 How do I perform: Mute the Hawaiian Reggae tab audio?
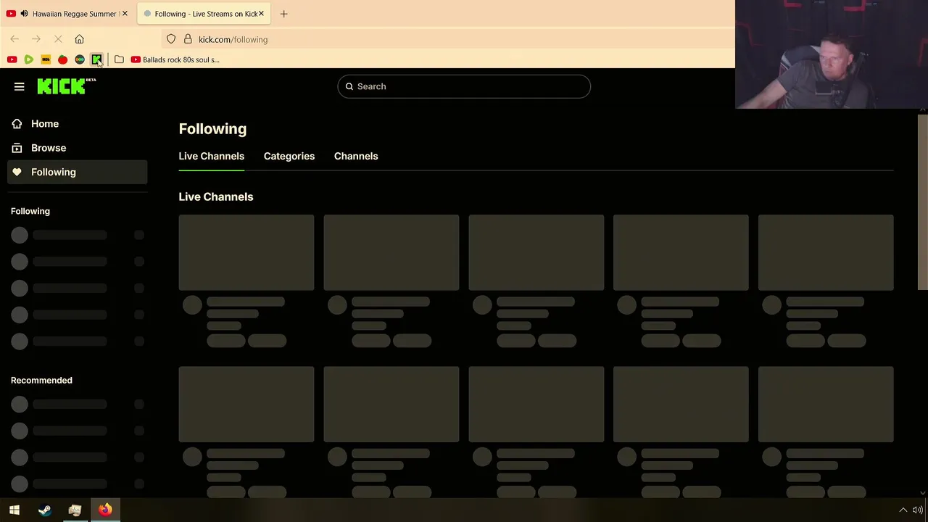(24, 14)
